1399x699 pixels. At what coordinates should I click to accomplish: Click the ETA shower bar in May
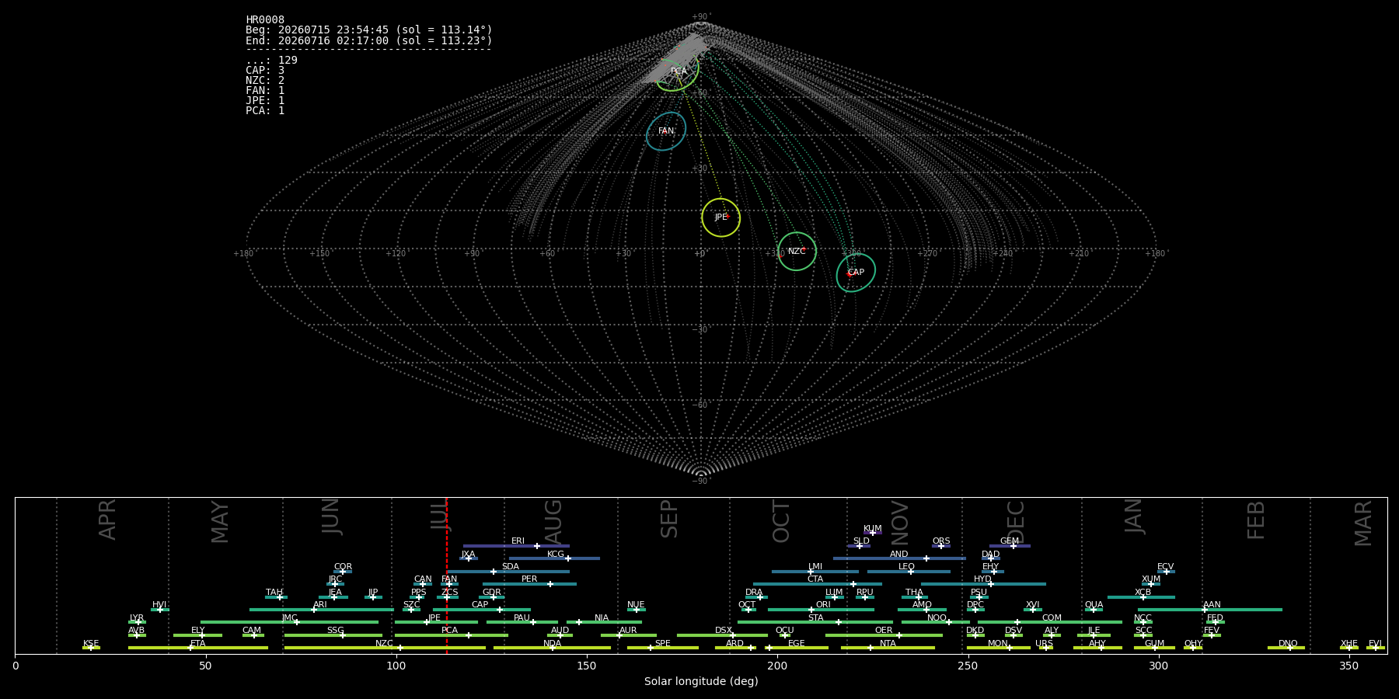click(x=198, y=648)
